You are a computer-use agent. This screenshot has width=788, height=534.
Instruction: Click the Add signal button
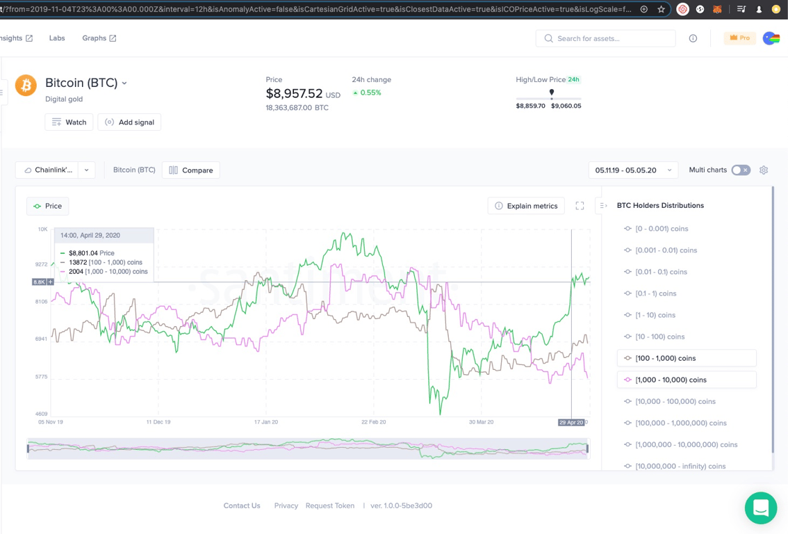pyautogui.click(x=129, y=122)
